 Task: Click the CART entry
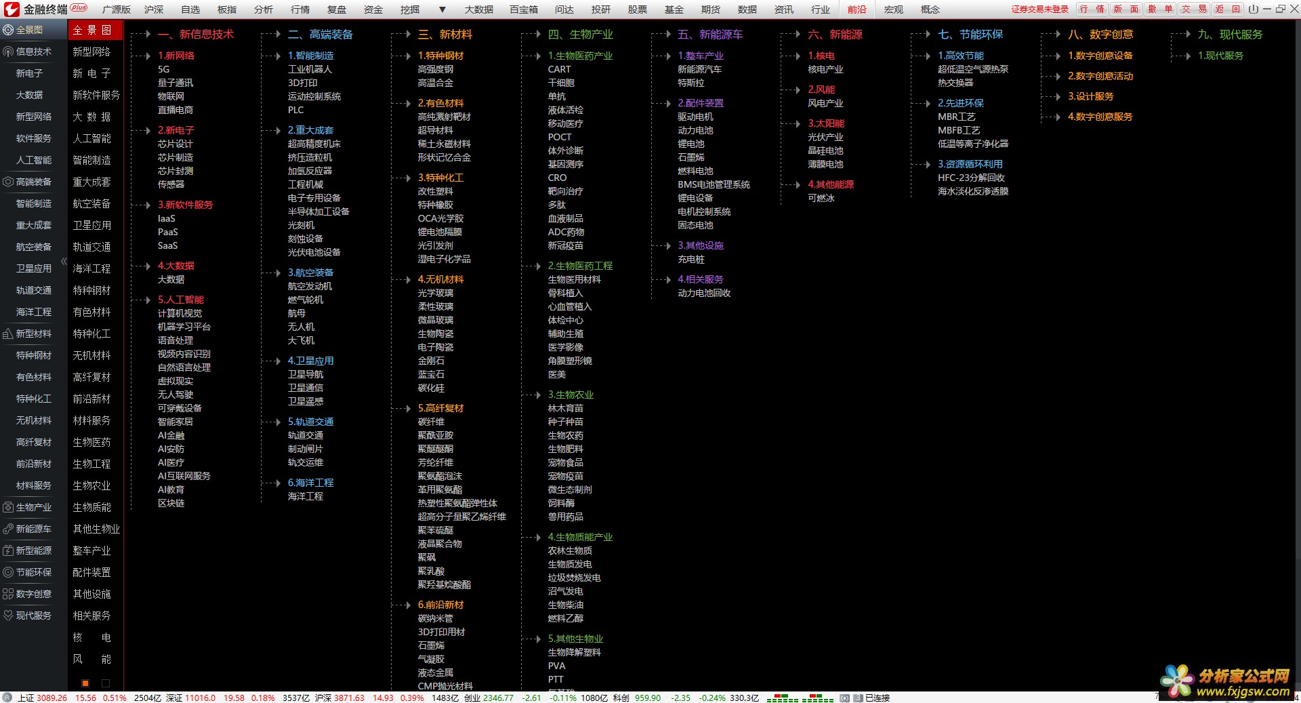coord(559,69)
